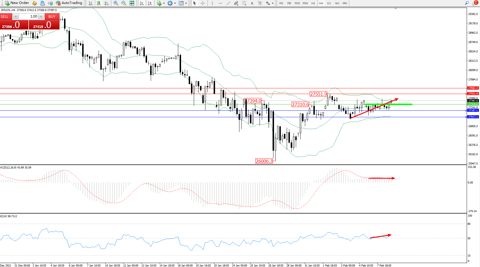Viewport: 480px width, 267px height.
Task: Select the M15 timeframe
Action: pyautogui.click(x=297, y=3)
